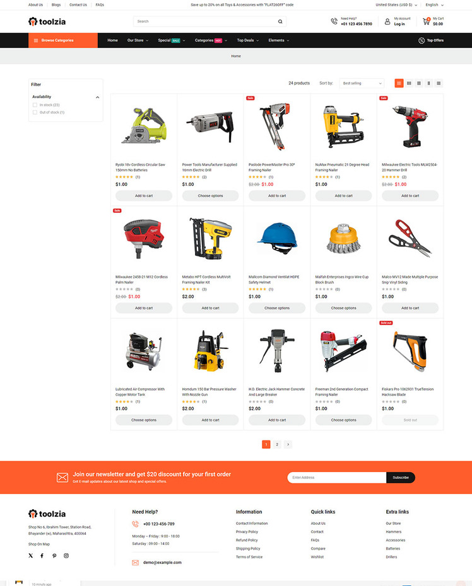Open the blue Safety Helmet product image
Viewport: 472px width, 586px height.
277,238
